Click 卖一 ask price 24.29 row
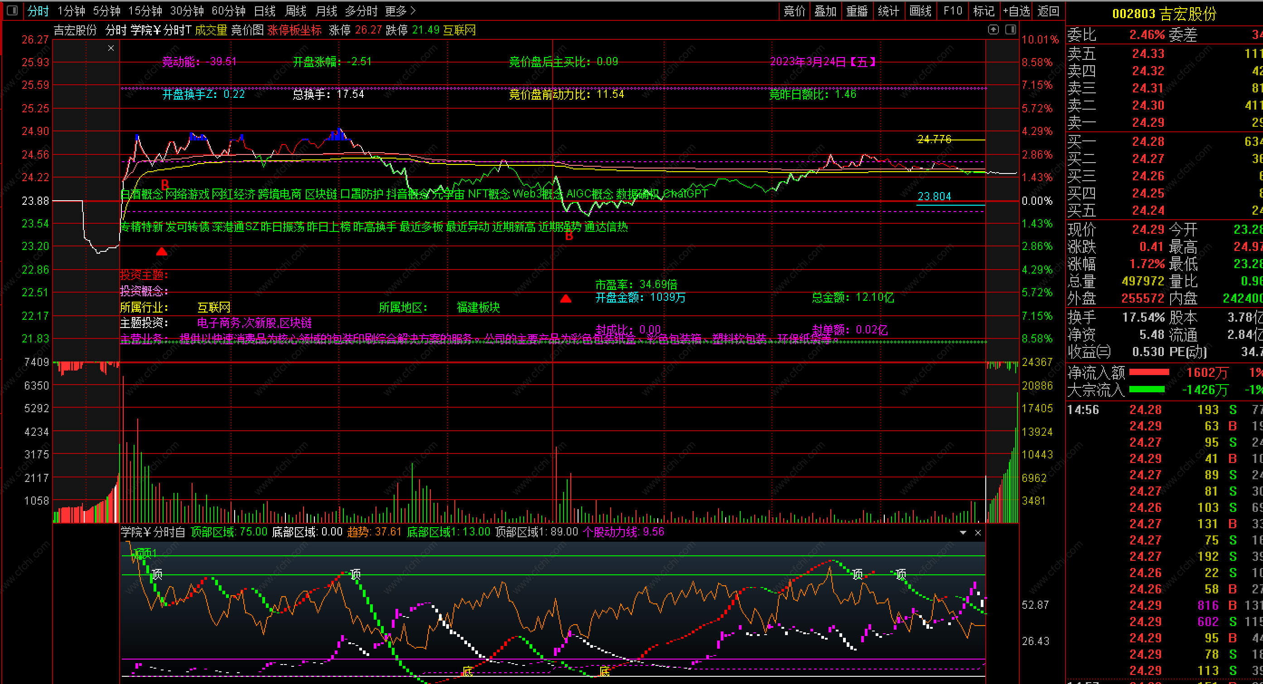 point(1148,123)
